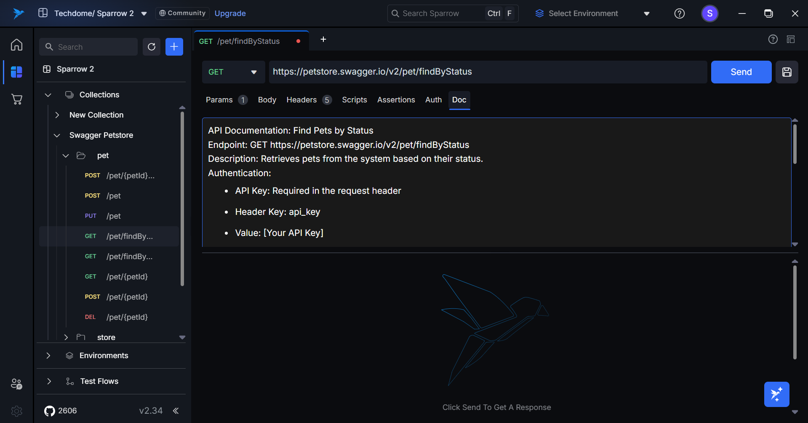This screenshot has width=808, height=423.
Task: Switch to the Assertions tab
Action: [x=396, y=100]
